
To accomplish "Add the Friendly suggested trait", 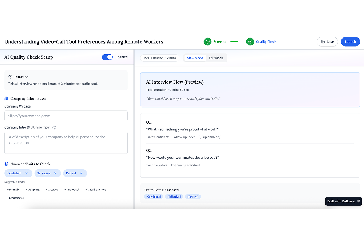I will pos(13,190).
